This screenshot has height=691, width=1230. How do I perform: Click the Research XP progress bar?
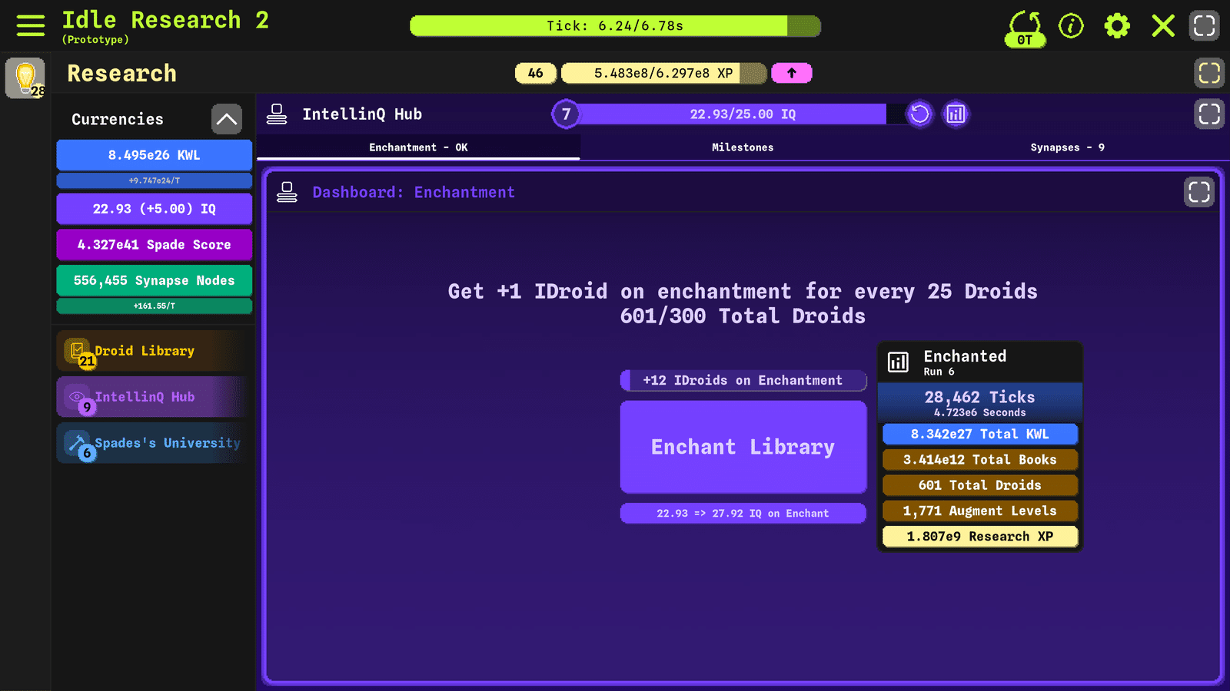tap(664, 73)
